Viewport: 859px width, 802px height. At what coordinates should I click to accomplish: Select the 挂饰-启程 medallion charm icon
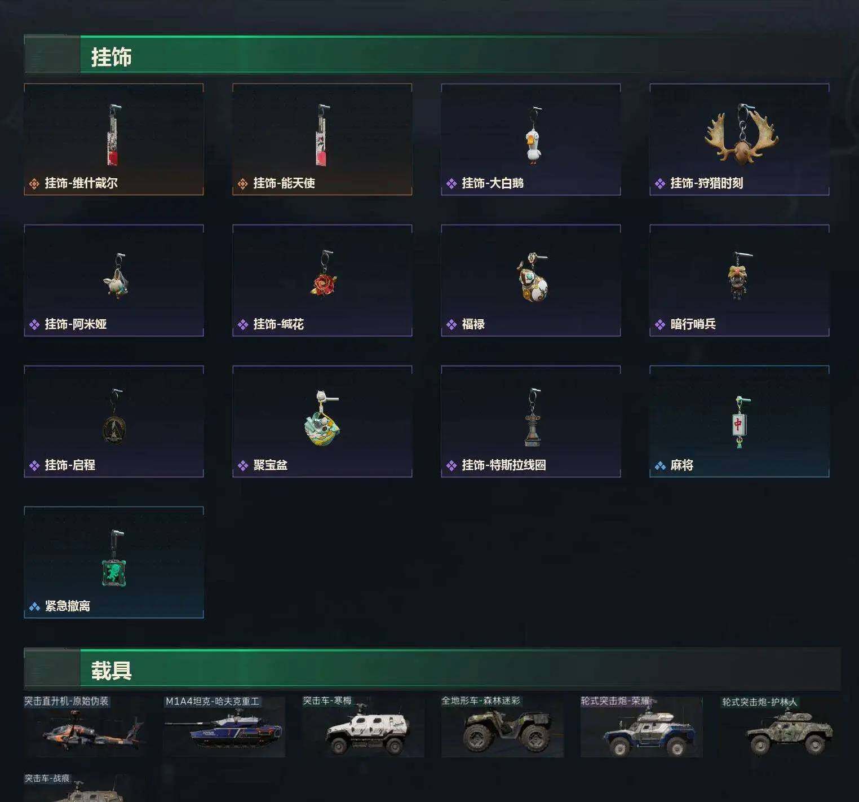point(114,417)
